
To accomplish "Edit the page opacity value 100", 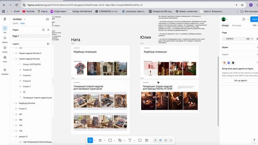I will click(x=248, y=39).
